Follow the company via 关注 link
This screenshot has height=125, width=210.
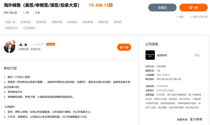point(197,55)
